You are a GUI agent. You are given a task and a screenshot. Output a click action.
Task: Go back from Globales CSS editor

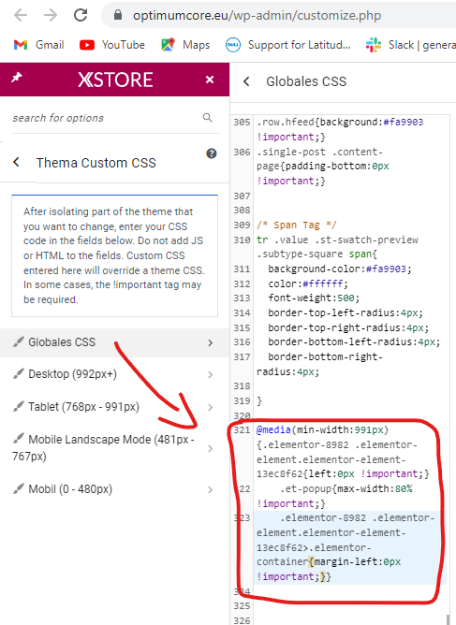(x=246, y=81)
